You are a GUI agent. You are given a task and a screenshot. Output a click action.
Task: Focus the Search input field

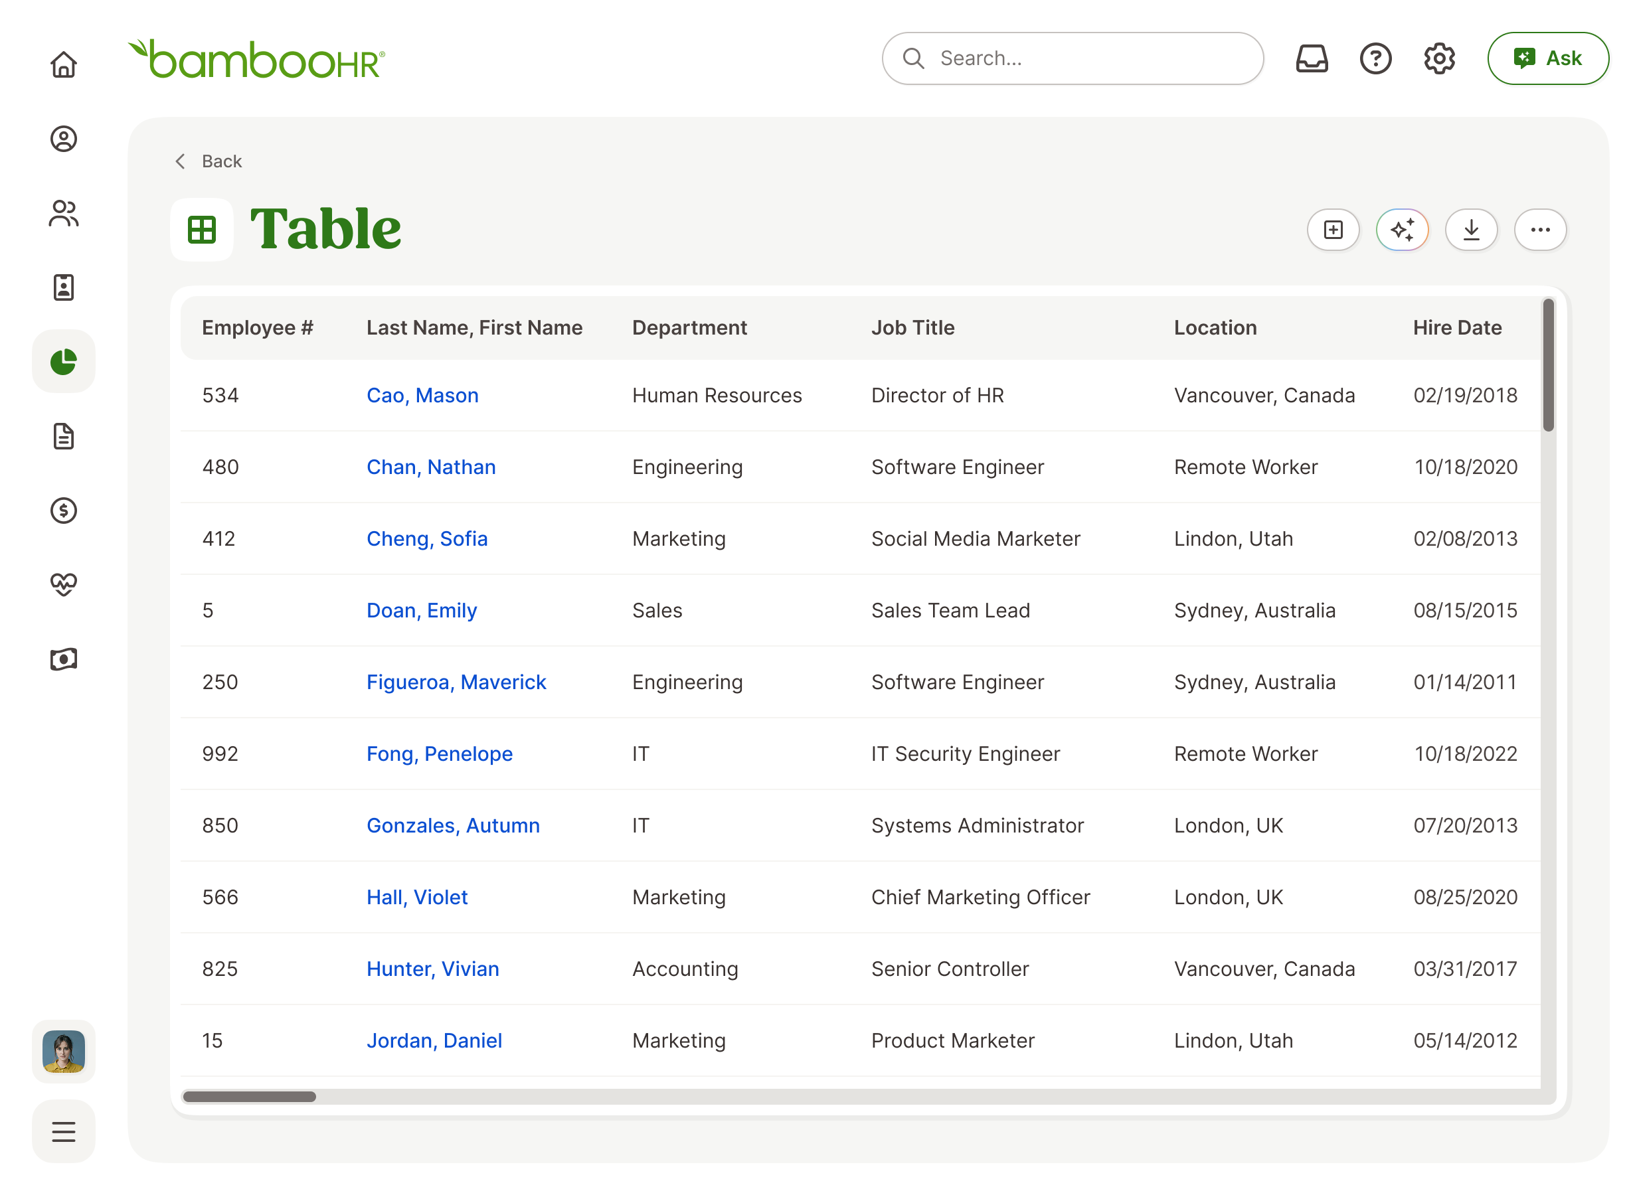point(1072,58)
